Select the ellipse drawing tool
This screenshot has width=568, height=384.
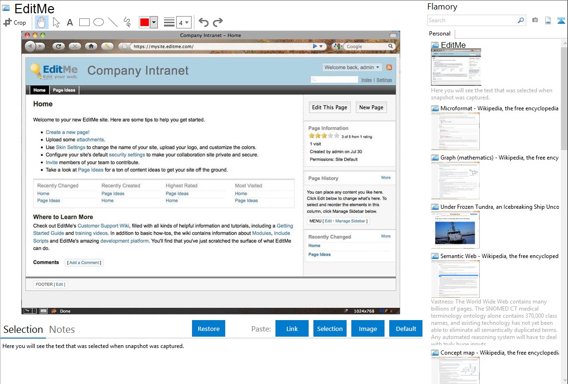point(99,22)
